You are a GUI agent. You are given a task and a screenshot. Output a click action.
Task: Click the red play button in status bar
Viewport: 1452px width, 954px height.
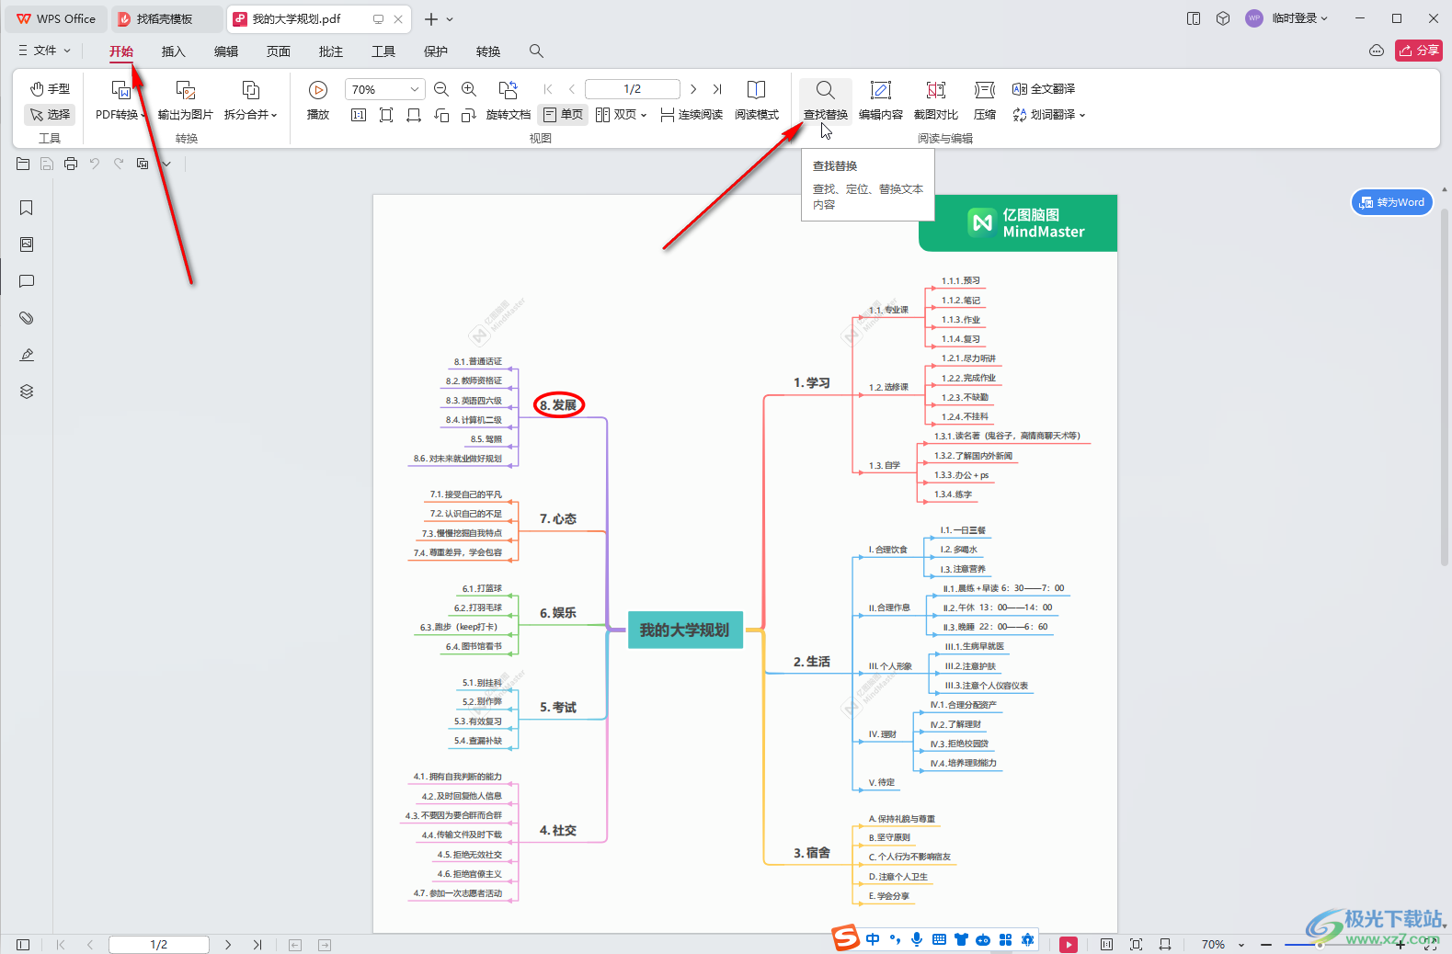click(x=1069, y=945)
